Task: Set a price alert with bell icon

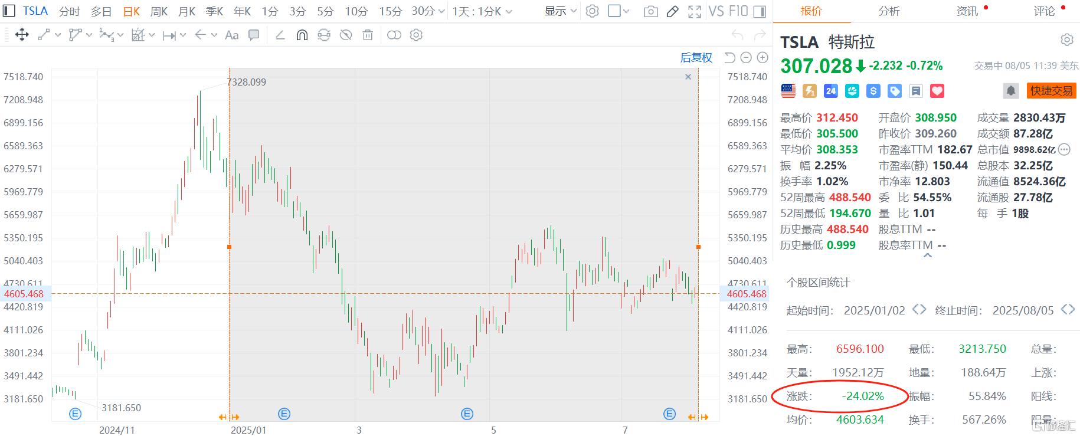Action: pyautogui.click(x=1011, y=91)
